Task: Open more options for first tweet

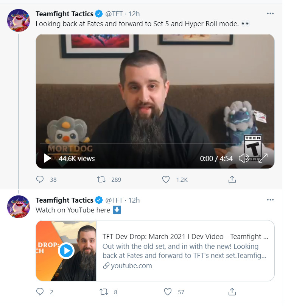Action: click(270, 14)
